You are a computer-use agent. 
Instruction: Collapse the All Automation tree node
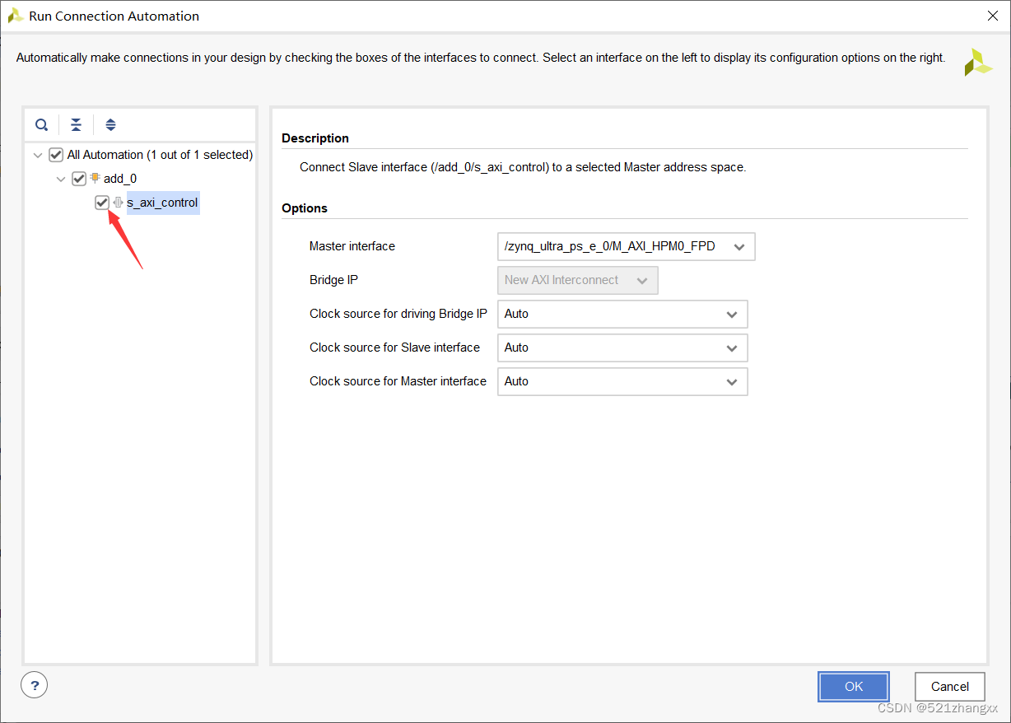(38, 155)
